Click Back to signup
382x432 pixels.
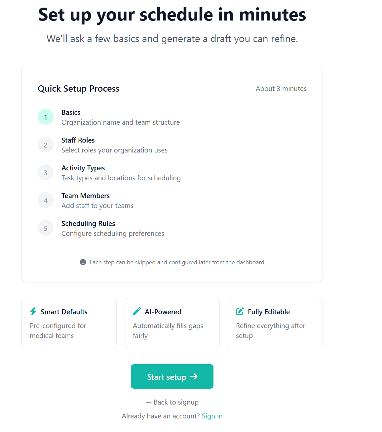172,402
